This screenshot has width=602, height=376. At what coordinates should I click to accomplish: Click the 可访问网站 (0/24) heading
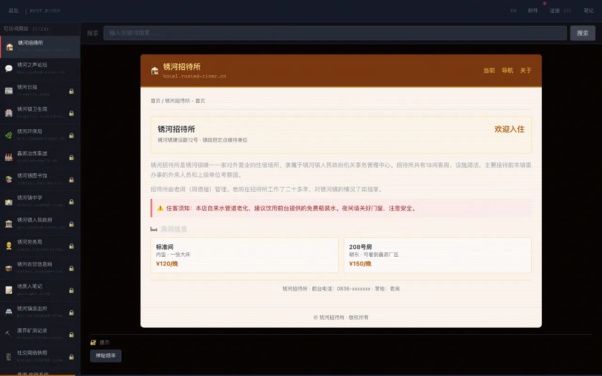tap(26, 29)
